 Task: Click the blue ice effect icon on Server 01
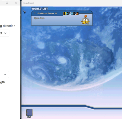coord(71,14)
